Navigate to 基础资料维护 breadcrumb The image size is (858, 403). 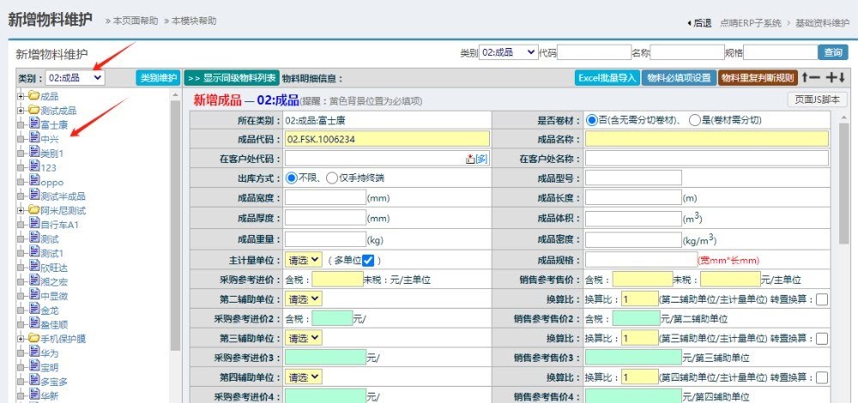823,23
